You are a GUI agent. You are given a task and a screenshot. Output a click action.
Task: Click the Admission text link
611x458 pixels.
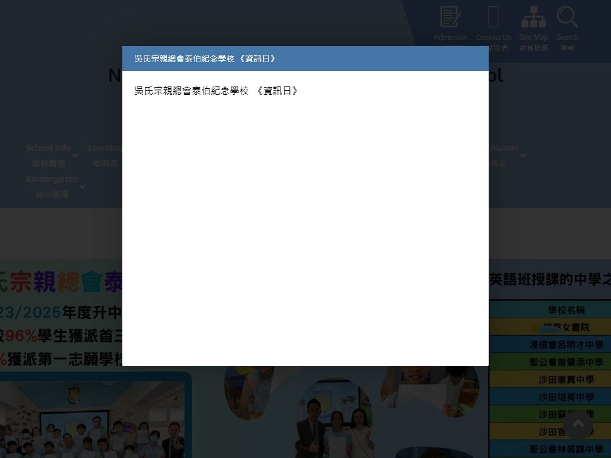click(450, 38)
